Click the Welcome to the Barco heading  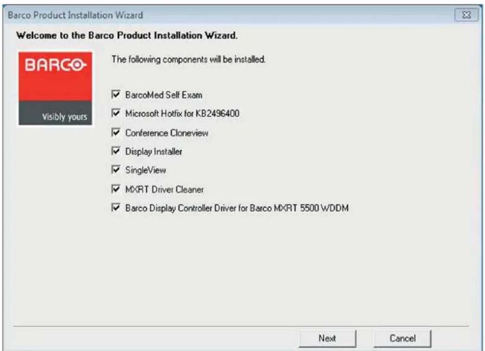pos(127,35)
